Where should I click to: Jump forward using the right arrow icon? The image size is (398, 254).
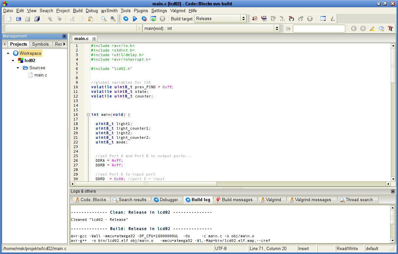pos(363,29)
